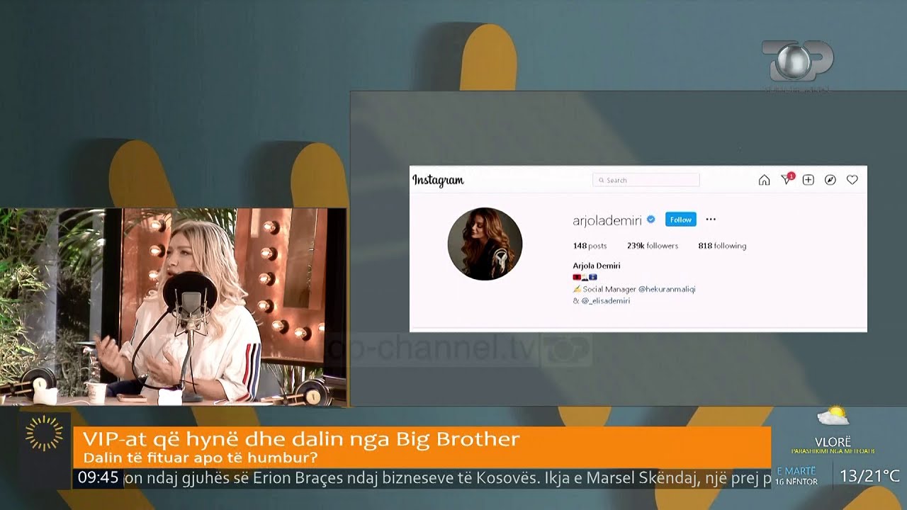Click the Arjola Demiri display name
Image resolution: width=907 pixels, height=510 pixels.
pos(597,266)
